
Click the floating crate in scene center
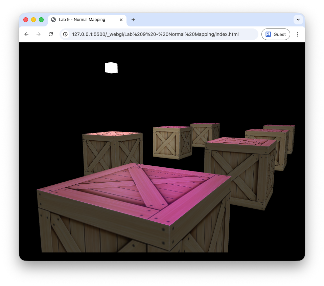pos(172,142)
